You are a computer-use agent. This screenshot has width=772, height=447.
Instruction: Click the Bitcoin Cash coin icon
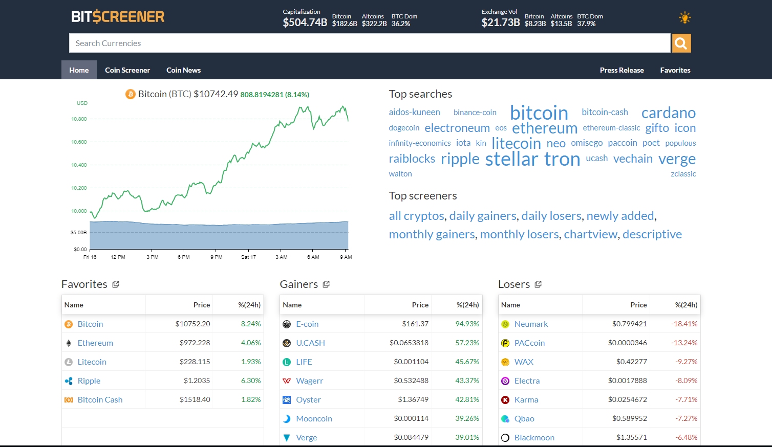tap(69, 400)
